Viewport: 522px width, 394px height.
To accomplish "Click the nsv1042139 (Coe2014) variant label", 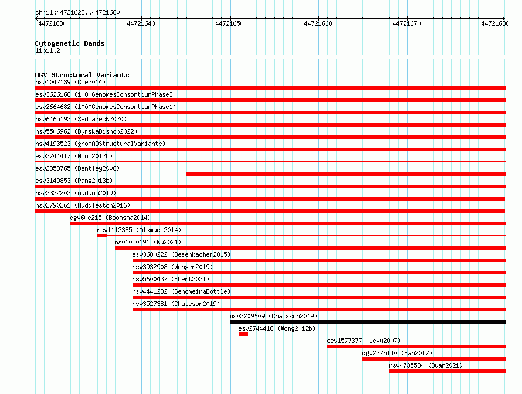I will pos(70,82).
